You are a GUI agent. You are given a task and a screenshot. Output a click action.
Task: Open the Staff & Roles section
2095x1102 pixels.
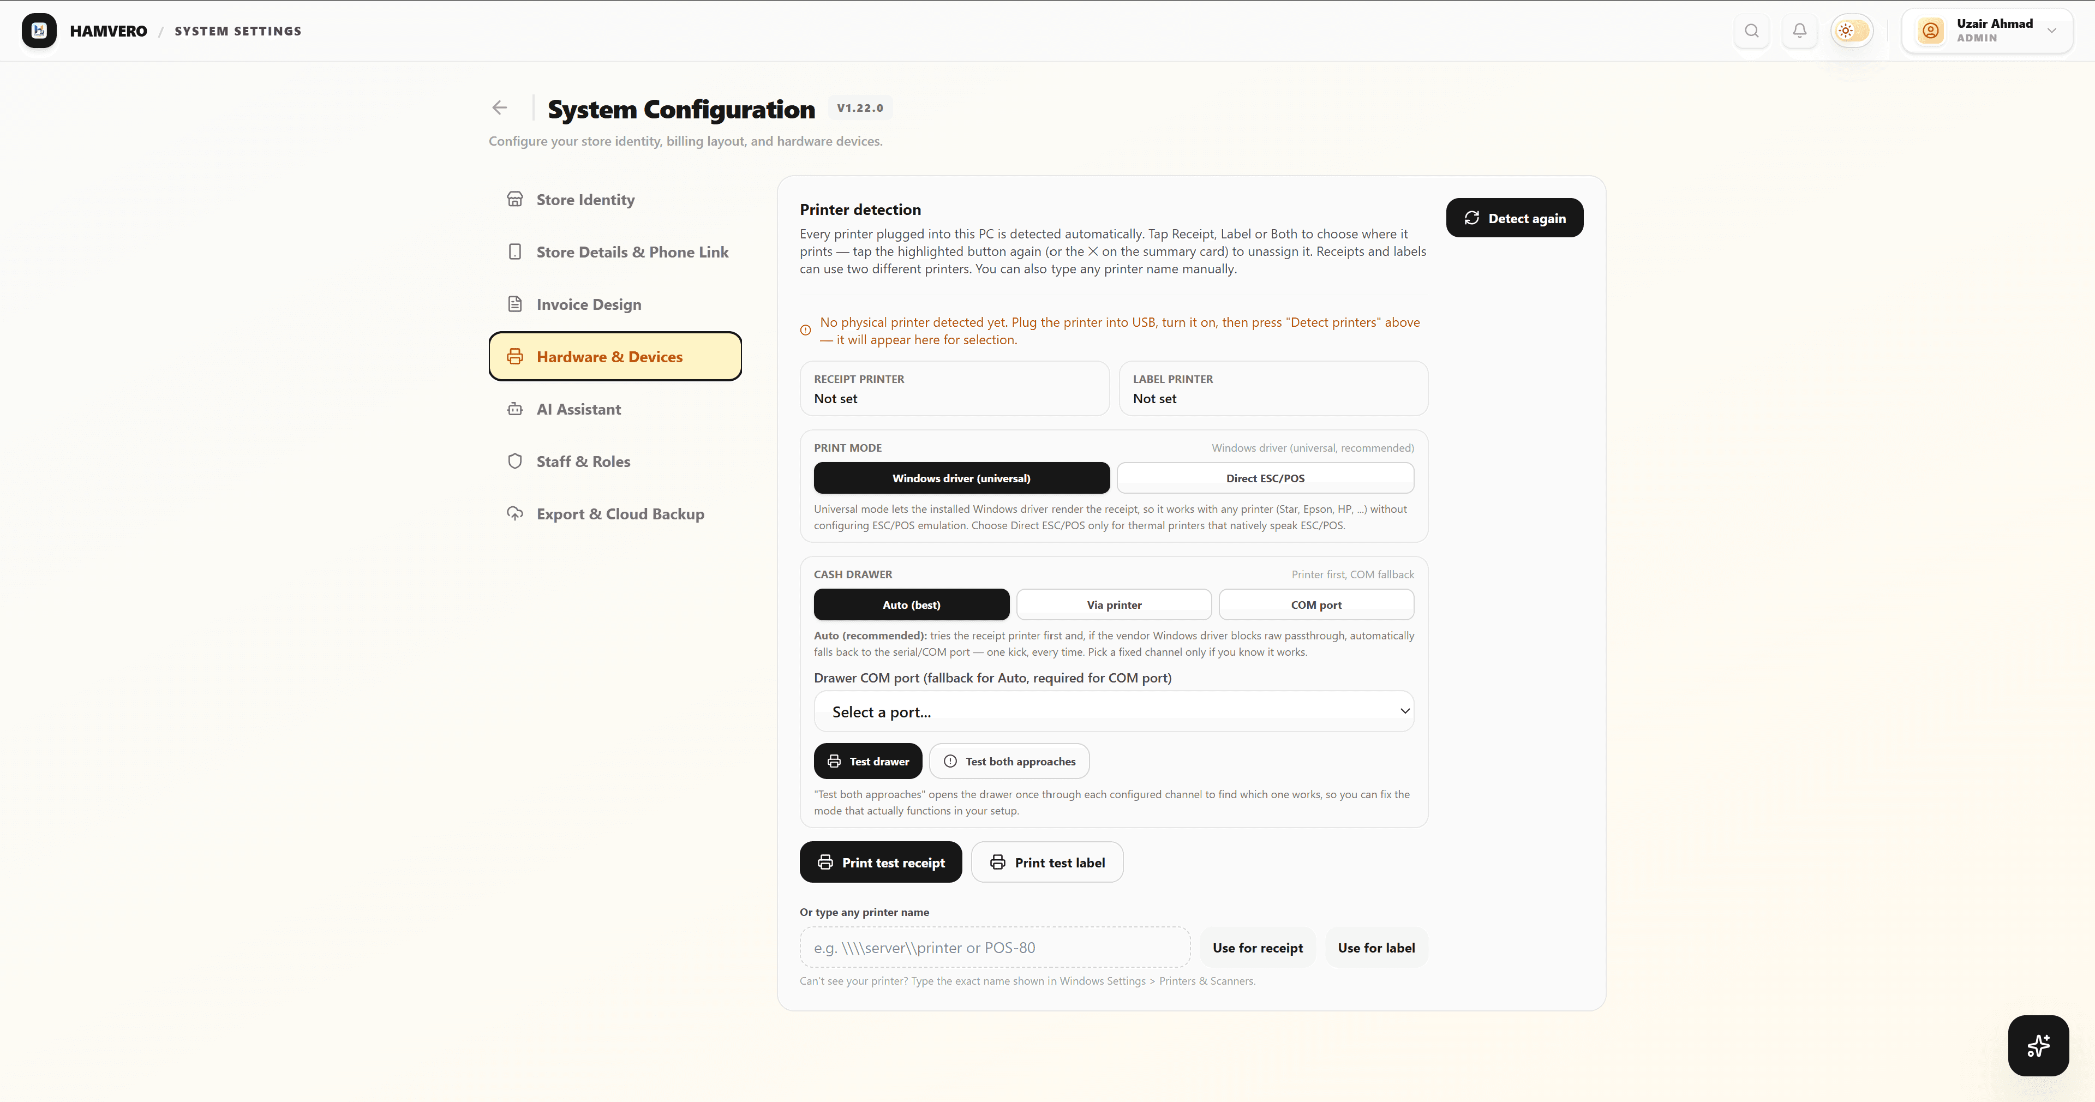[615, 461]
